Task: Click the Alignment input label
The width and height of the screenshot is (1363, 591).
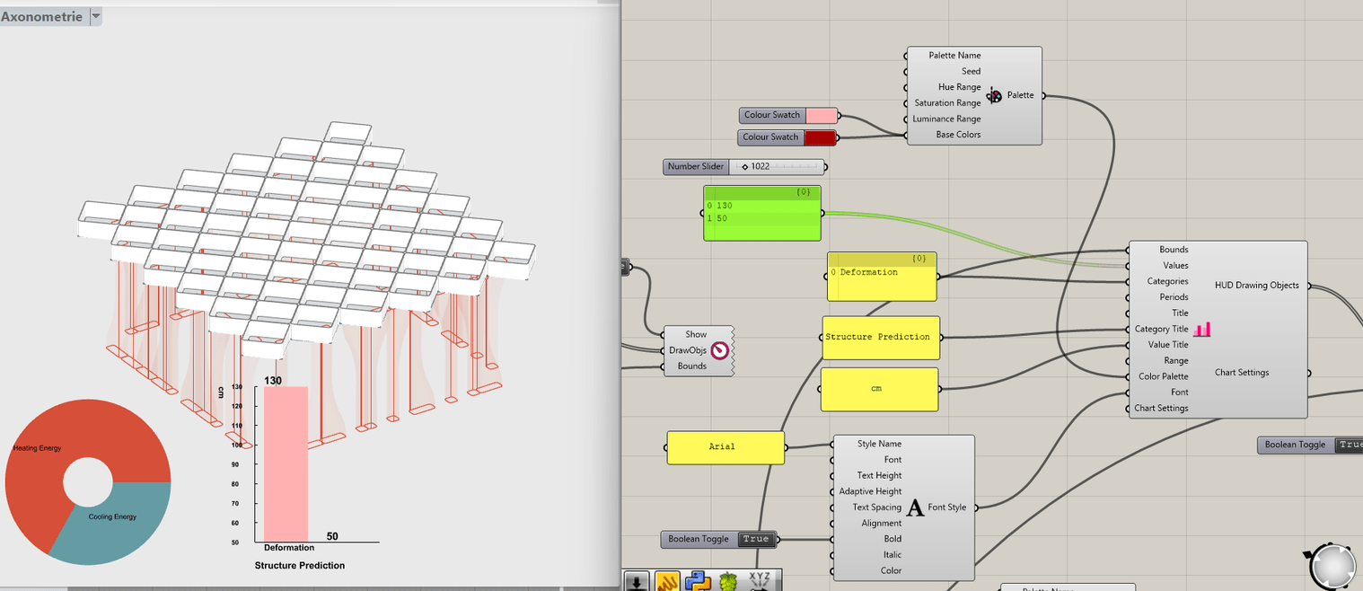Action: click(x=882, y=524)
